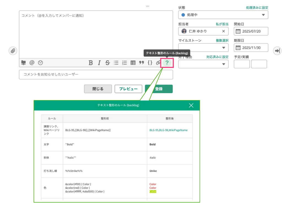291x206 pixels.
Task: Insert a code block with braces icon
Action: 150,63
